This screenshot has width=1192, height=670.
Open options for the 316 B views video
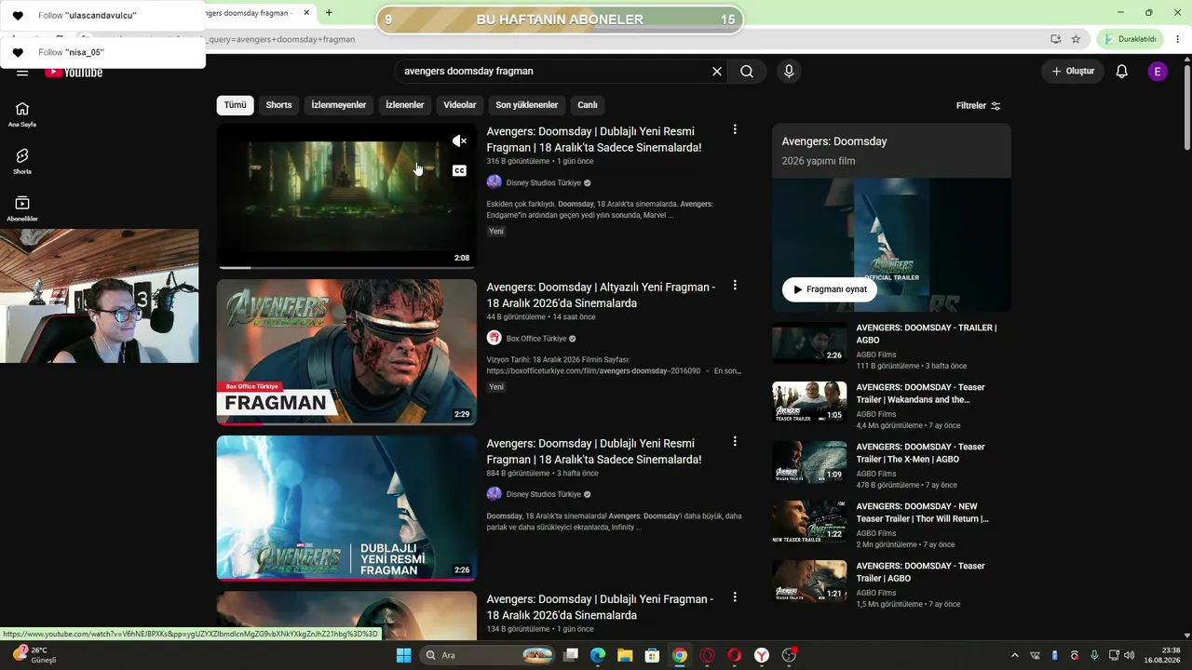point(735,129)
